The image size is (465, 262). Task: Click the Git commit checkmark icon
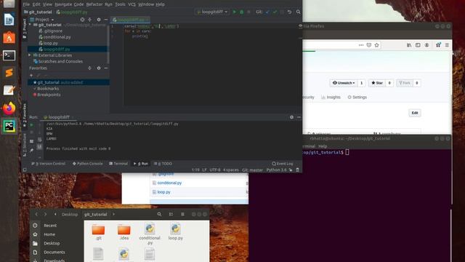[275, 12]
